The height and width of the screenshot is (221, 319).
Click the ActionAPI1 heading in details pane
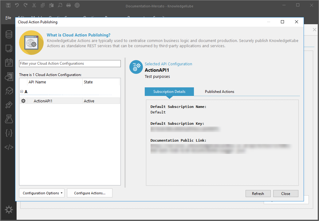tap(157, 70)
